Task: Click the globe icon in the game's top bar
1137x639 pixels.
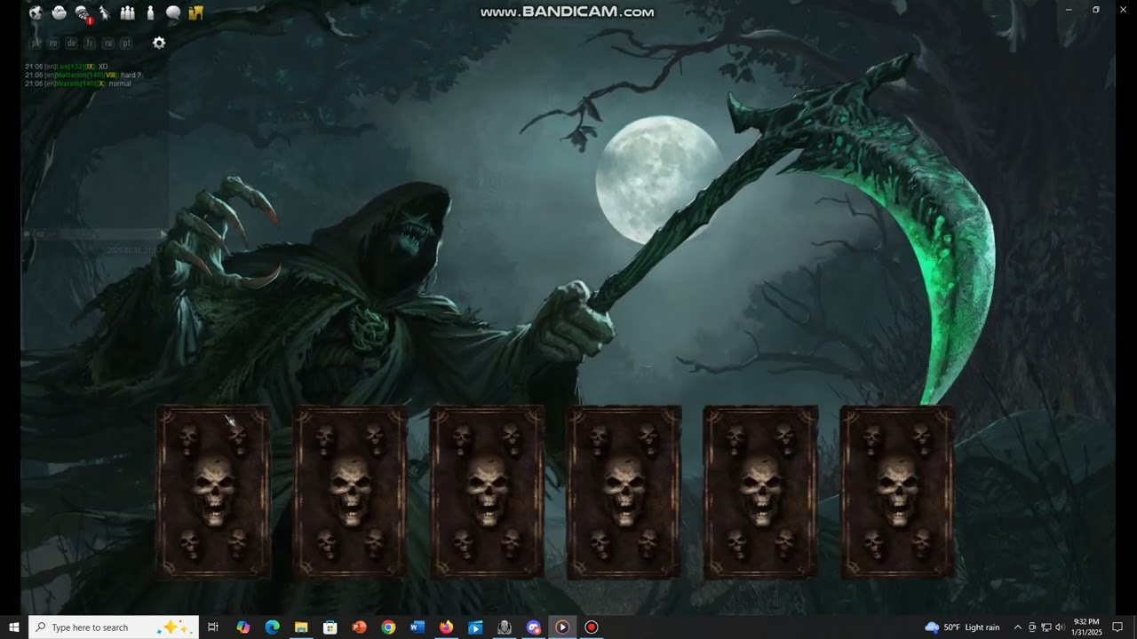Action: click(36, 12)
